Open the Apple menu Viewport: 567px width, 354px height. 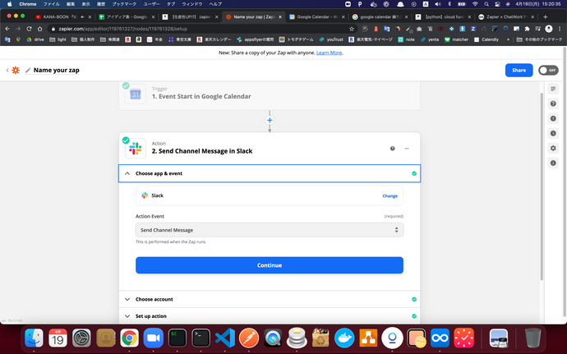coord(9,4)
